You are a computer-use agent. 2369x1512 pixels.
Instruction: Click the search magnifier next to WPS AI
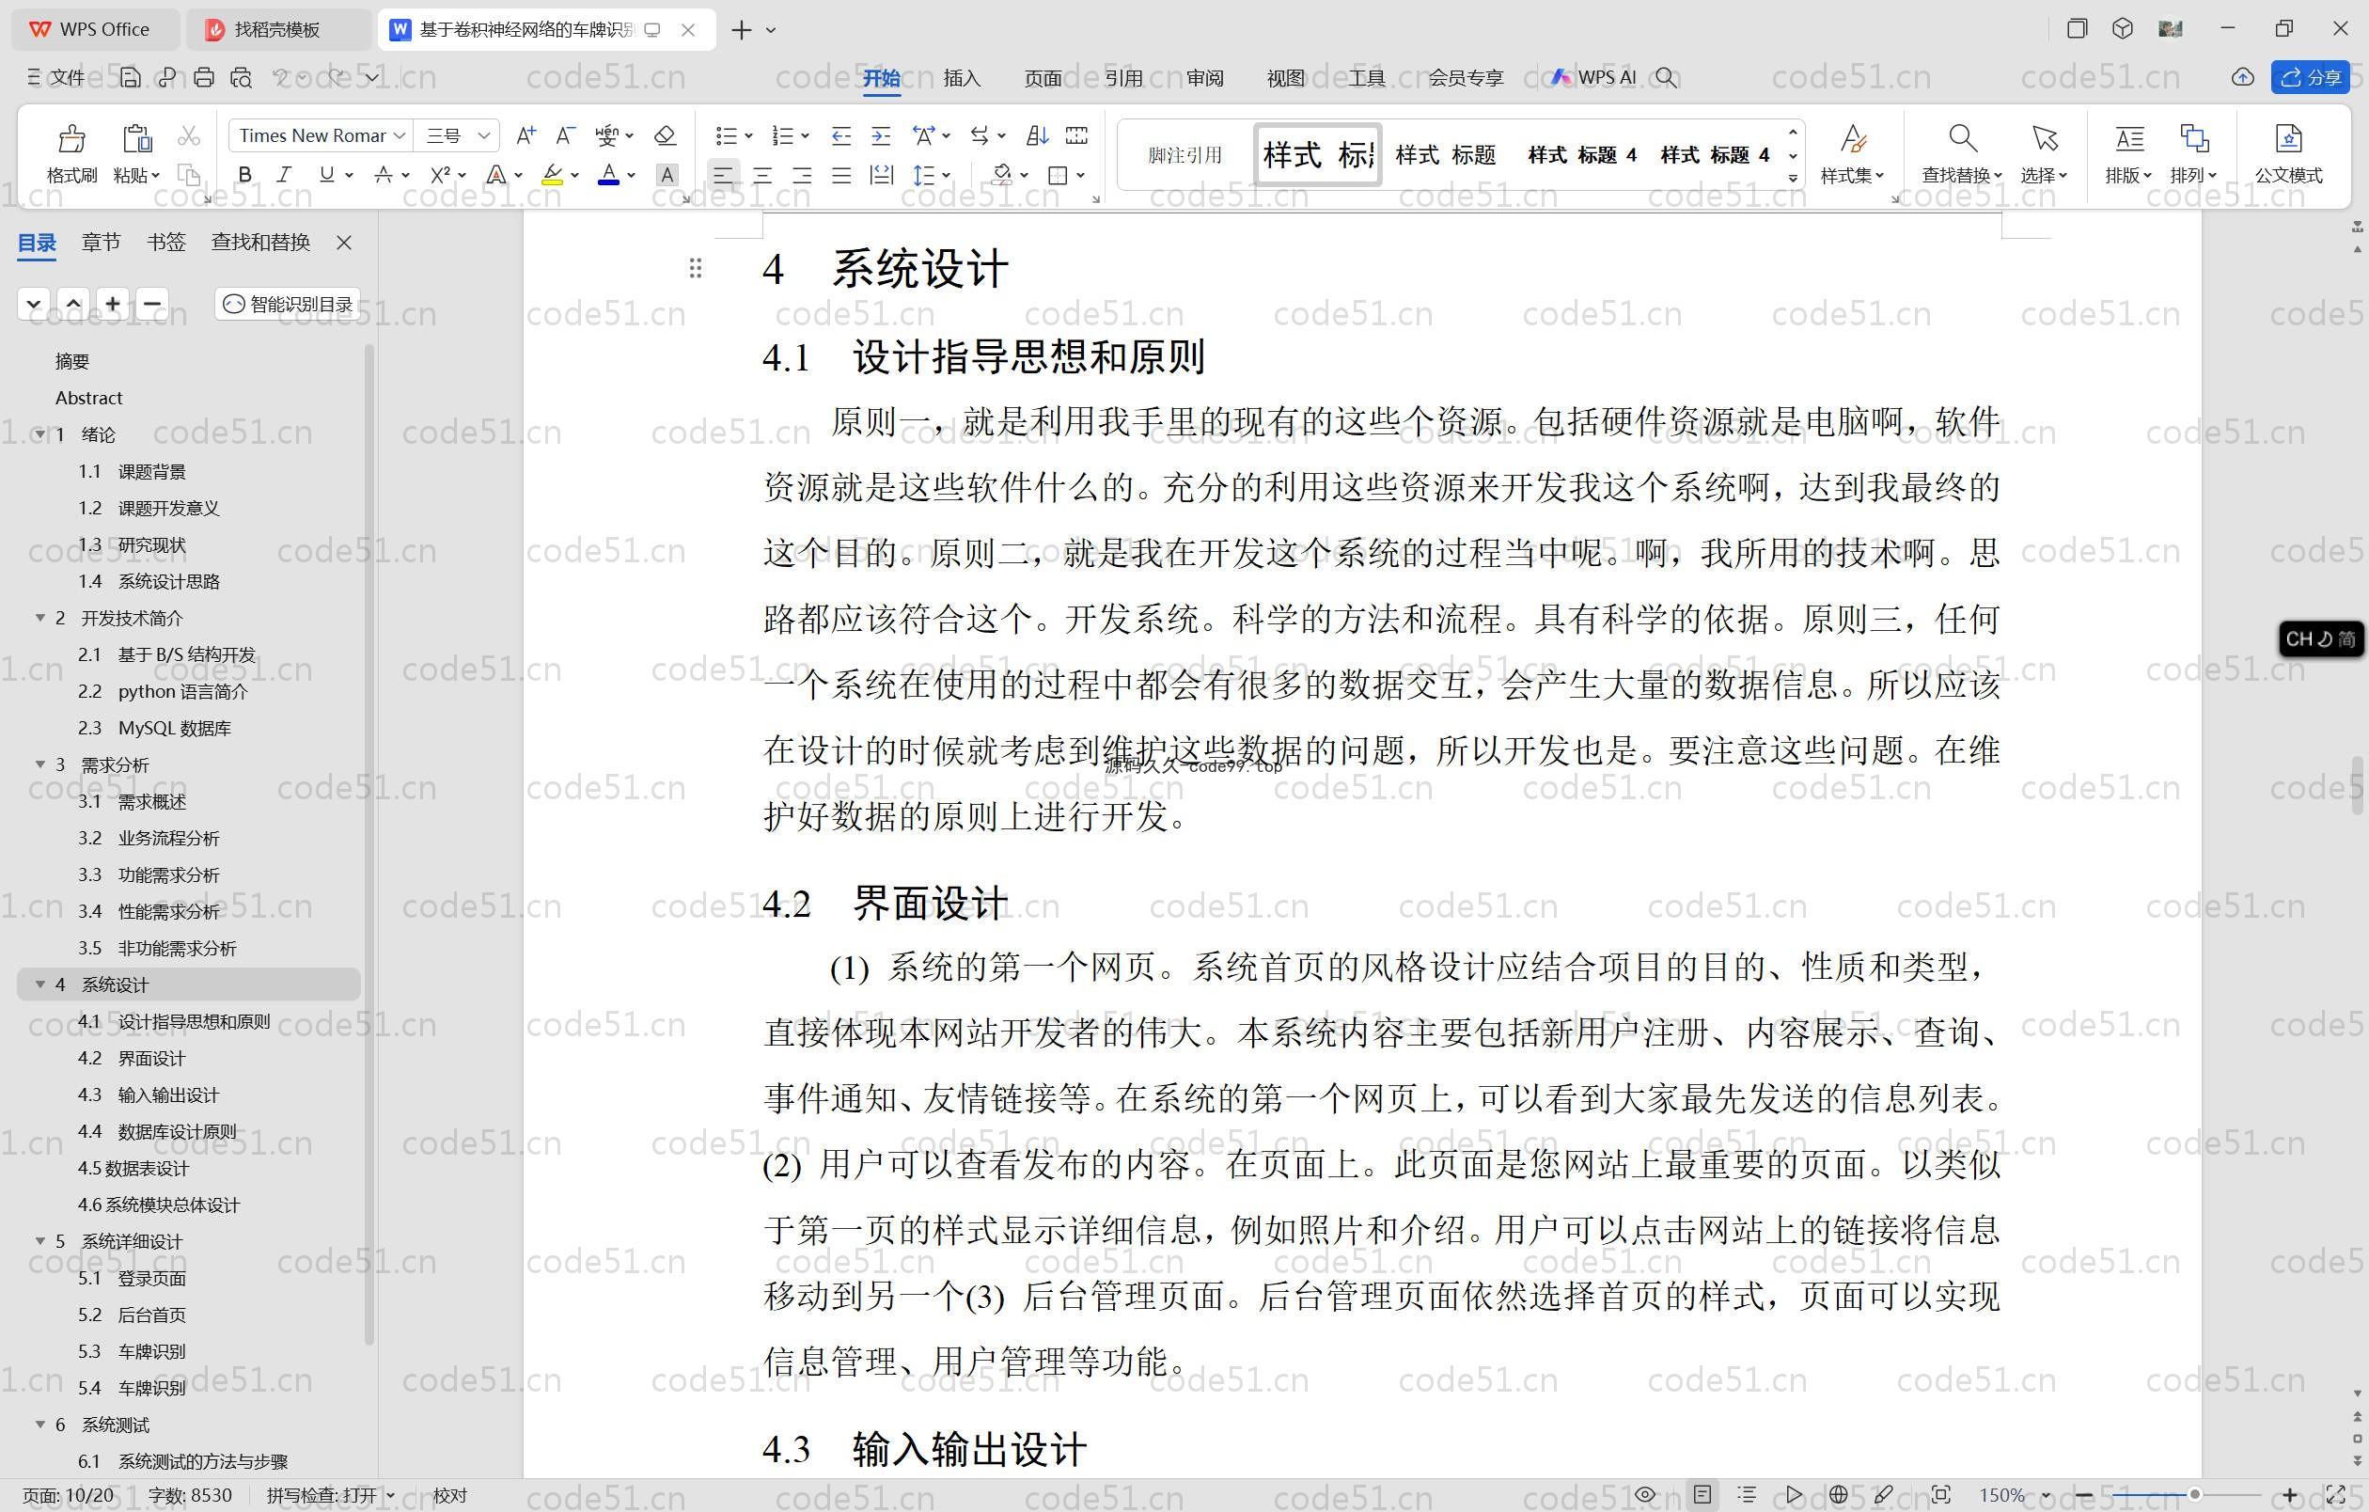click(1666, 77)
